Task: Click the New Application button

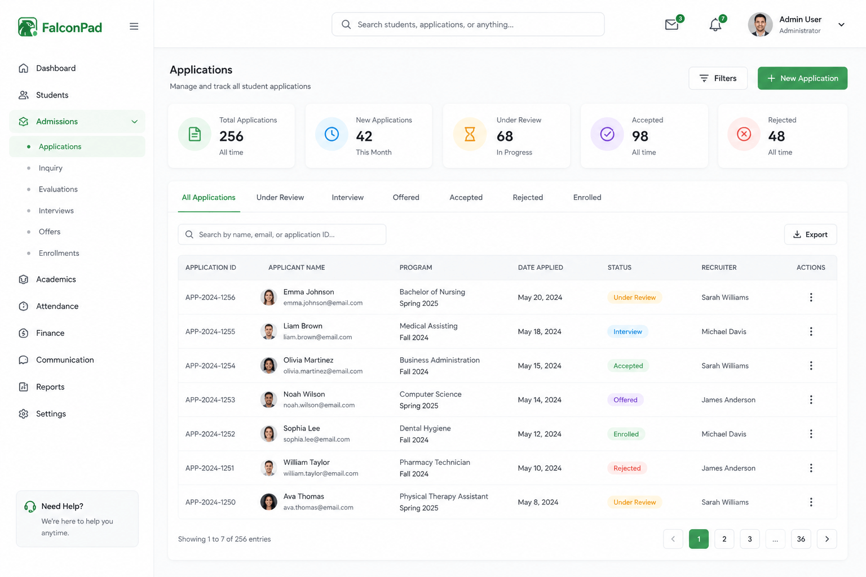Action: pos(802,78)
